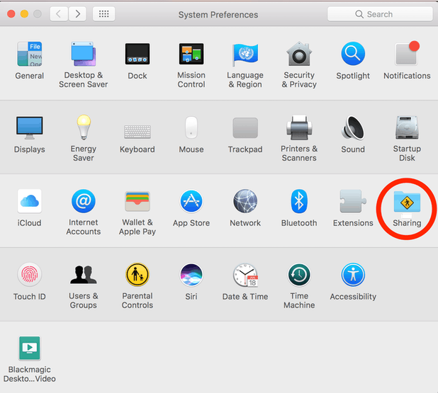Focus the Search field
438x393 pixels.
click(380, 14)
